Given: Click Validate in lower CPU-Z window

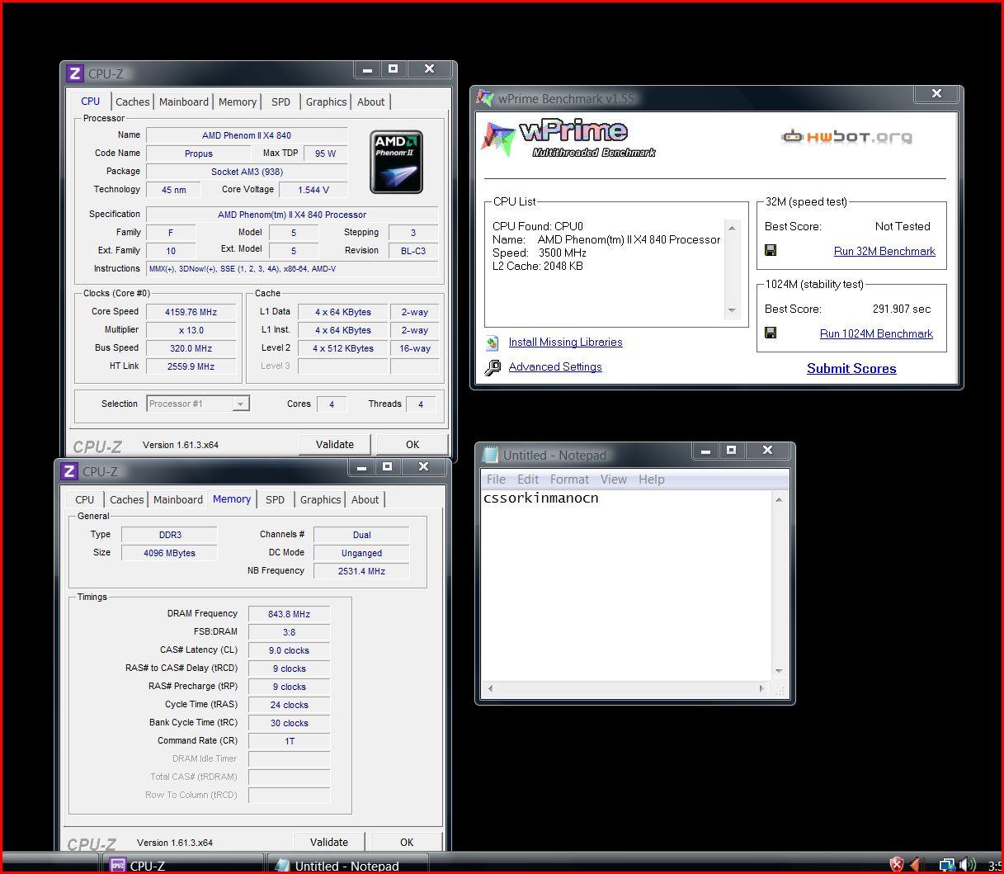Looking at the screenshot, I should point(328,842).
